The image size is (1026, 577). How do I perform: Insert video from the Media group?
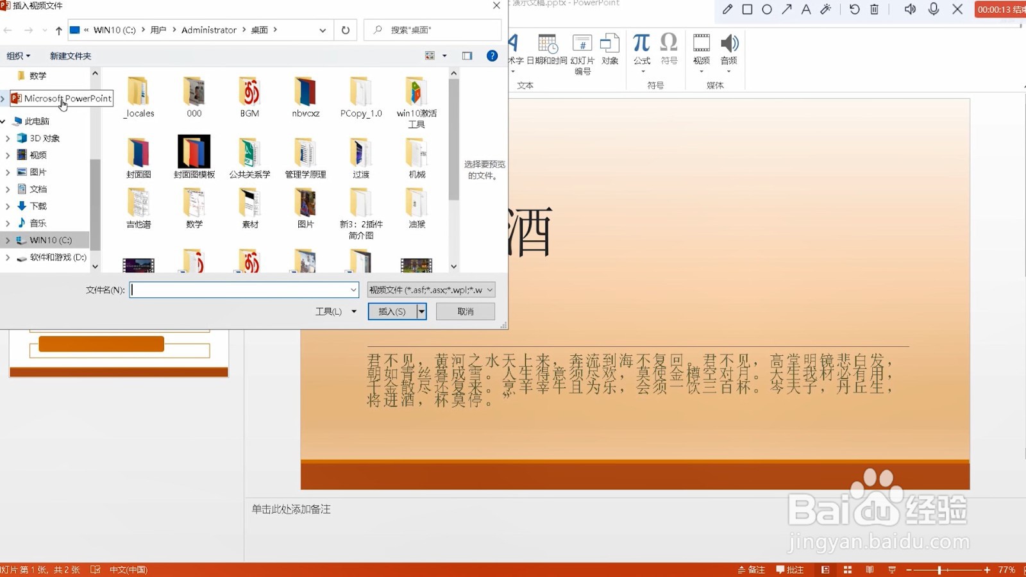pos(702,51)
